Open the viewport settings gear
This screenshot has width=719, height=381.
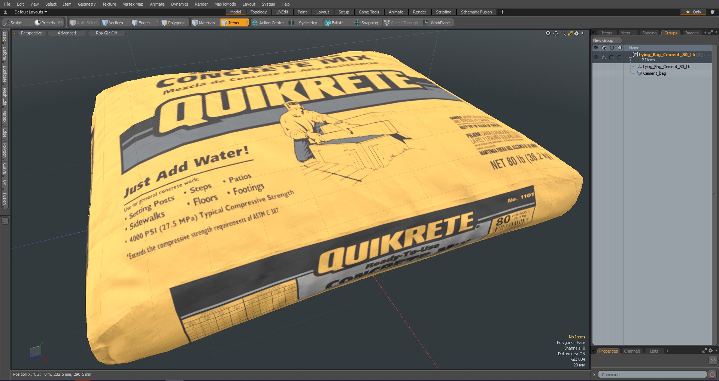[576, 33]
